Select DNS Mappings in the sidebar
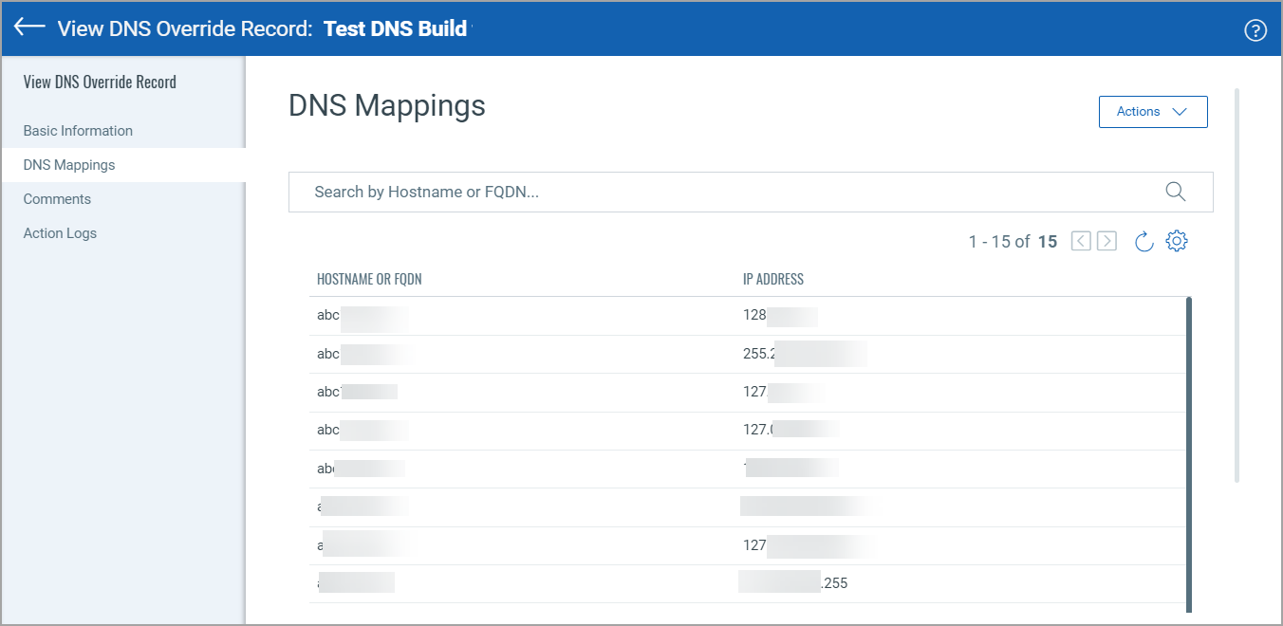The width and height of the screenshot is (1283, 626). coord(69,164)
